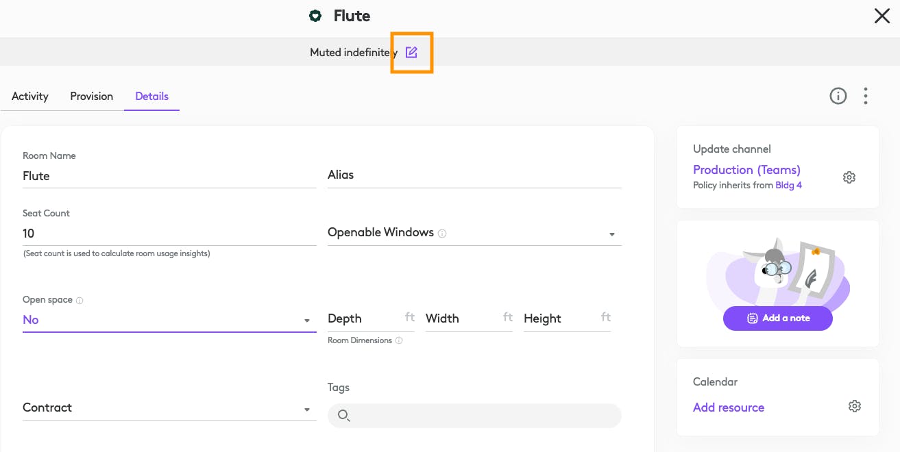Open Calendar settings gear
900x452 pixels.
point(855,406)
